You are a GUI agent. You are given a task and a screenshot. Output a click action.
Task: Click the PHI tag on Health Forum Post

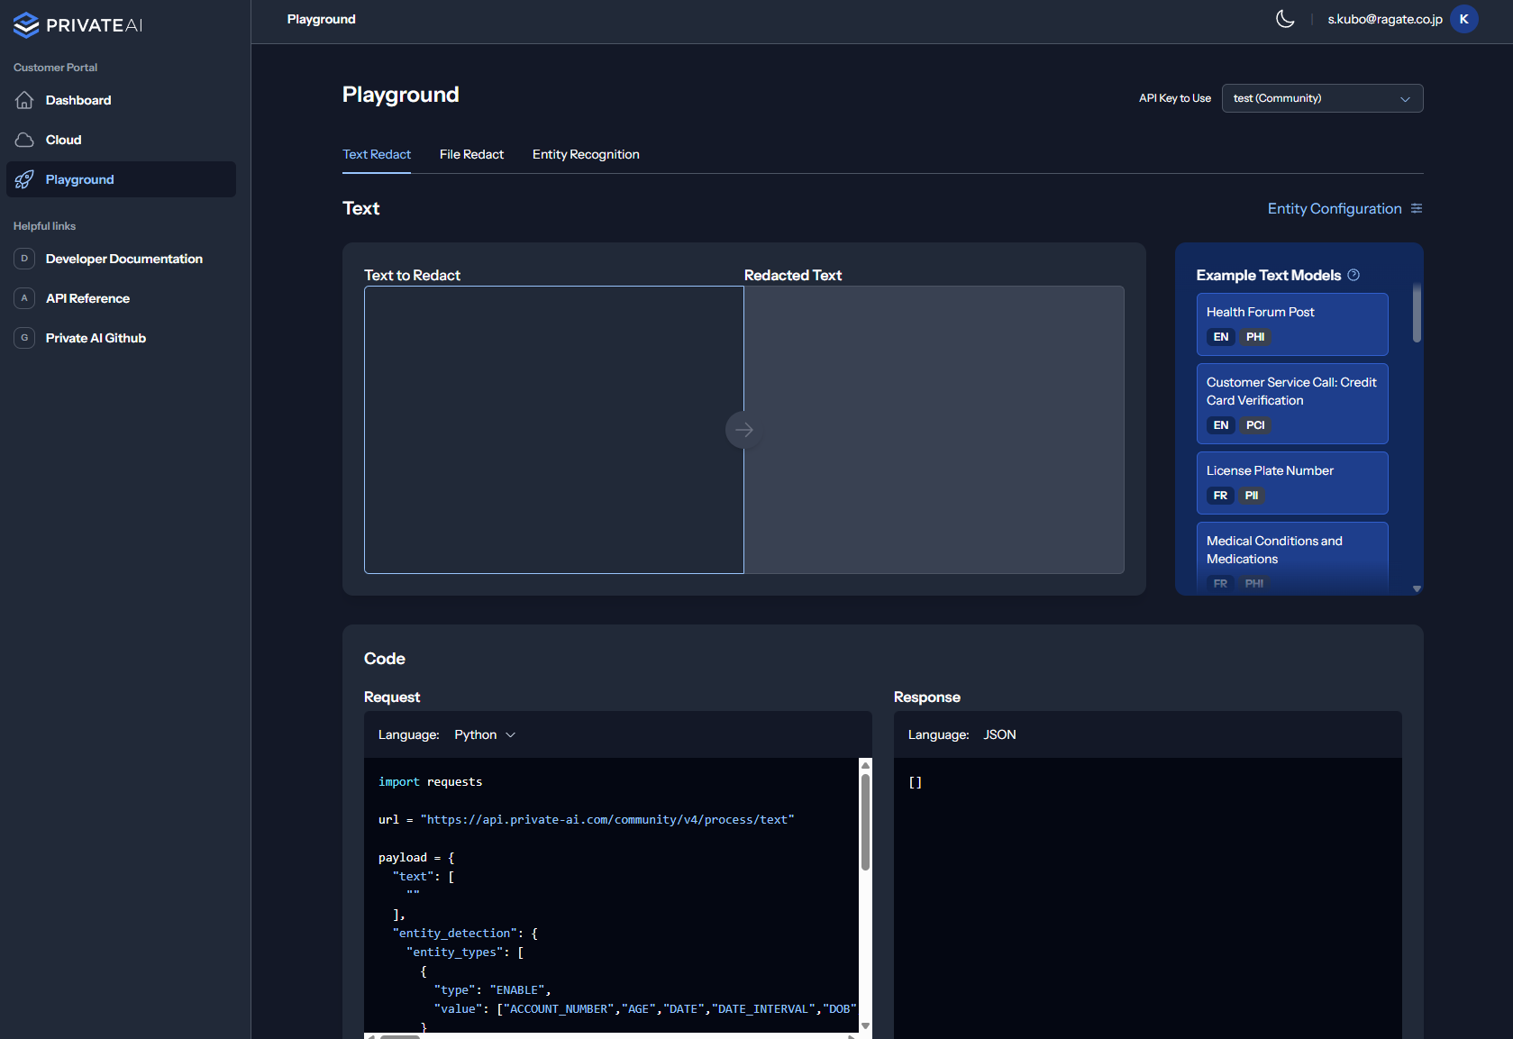point(1254,337)
